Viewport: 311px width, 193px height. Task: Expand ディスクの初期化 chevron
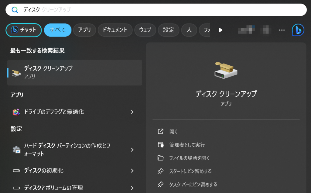click(132, 171)
